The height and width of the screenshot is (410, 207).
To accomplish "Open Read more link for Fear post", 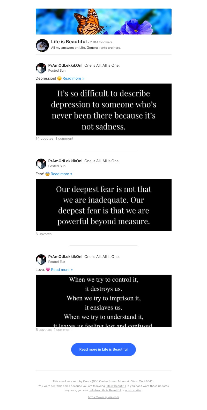I will pyautogui.click(x=61, y=174).
